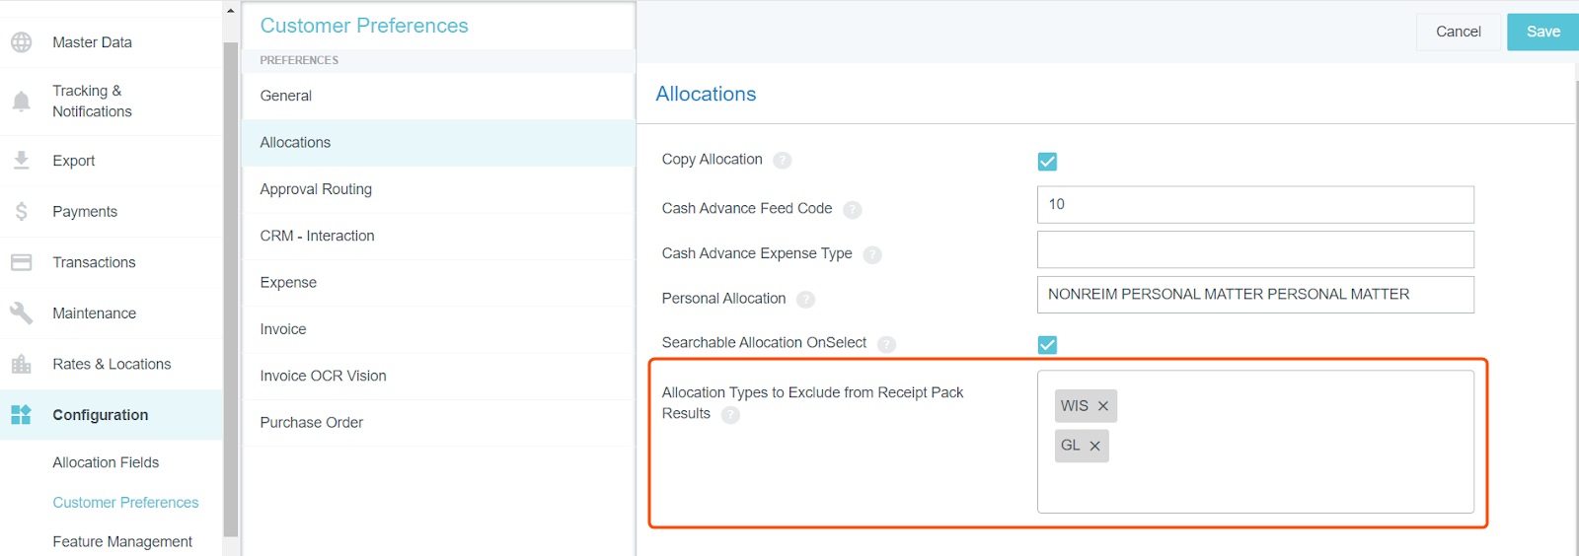The height and width of the screenshot is (556, 1579).
Task: Uncheck the Copy Allocation checkbox
Action: point(1047,161)
